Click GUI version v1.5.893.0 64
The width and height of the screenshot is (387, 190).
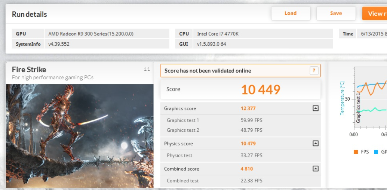point(212,44)
